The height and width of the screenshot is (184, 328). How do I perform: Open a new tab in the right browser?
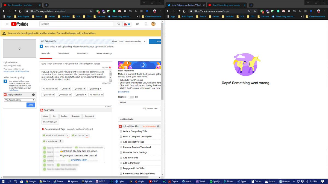click(x=251, y=5)
